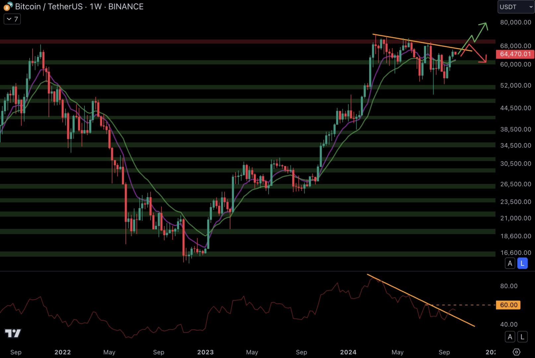
Task: Expand the collapsed indicators legend showing 7
Action: click(x=12, y=19)
